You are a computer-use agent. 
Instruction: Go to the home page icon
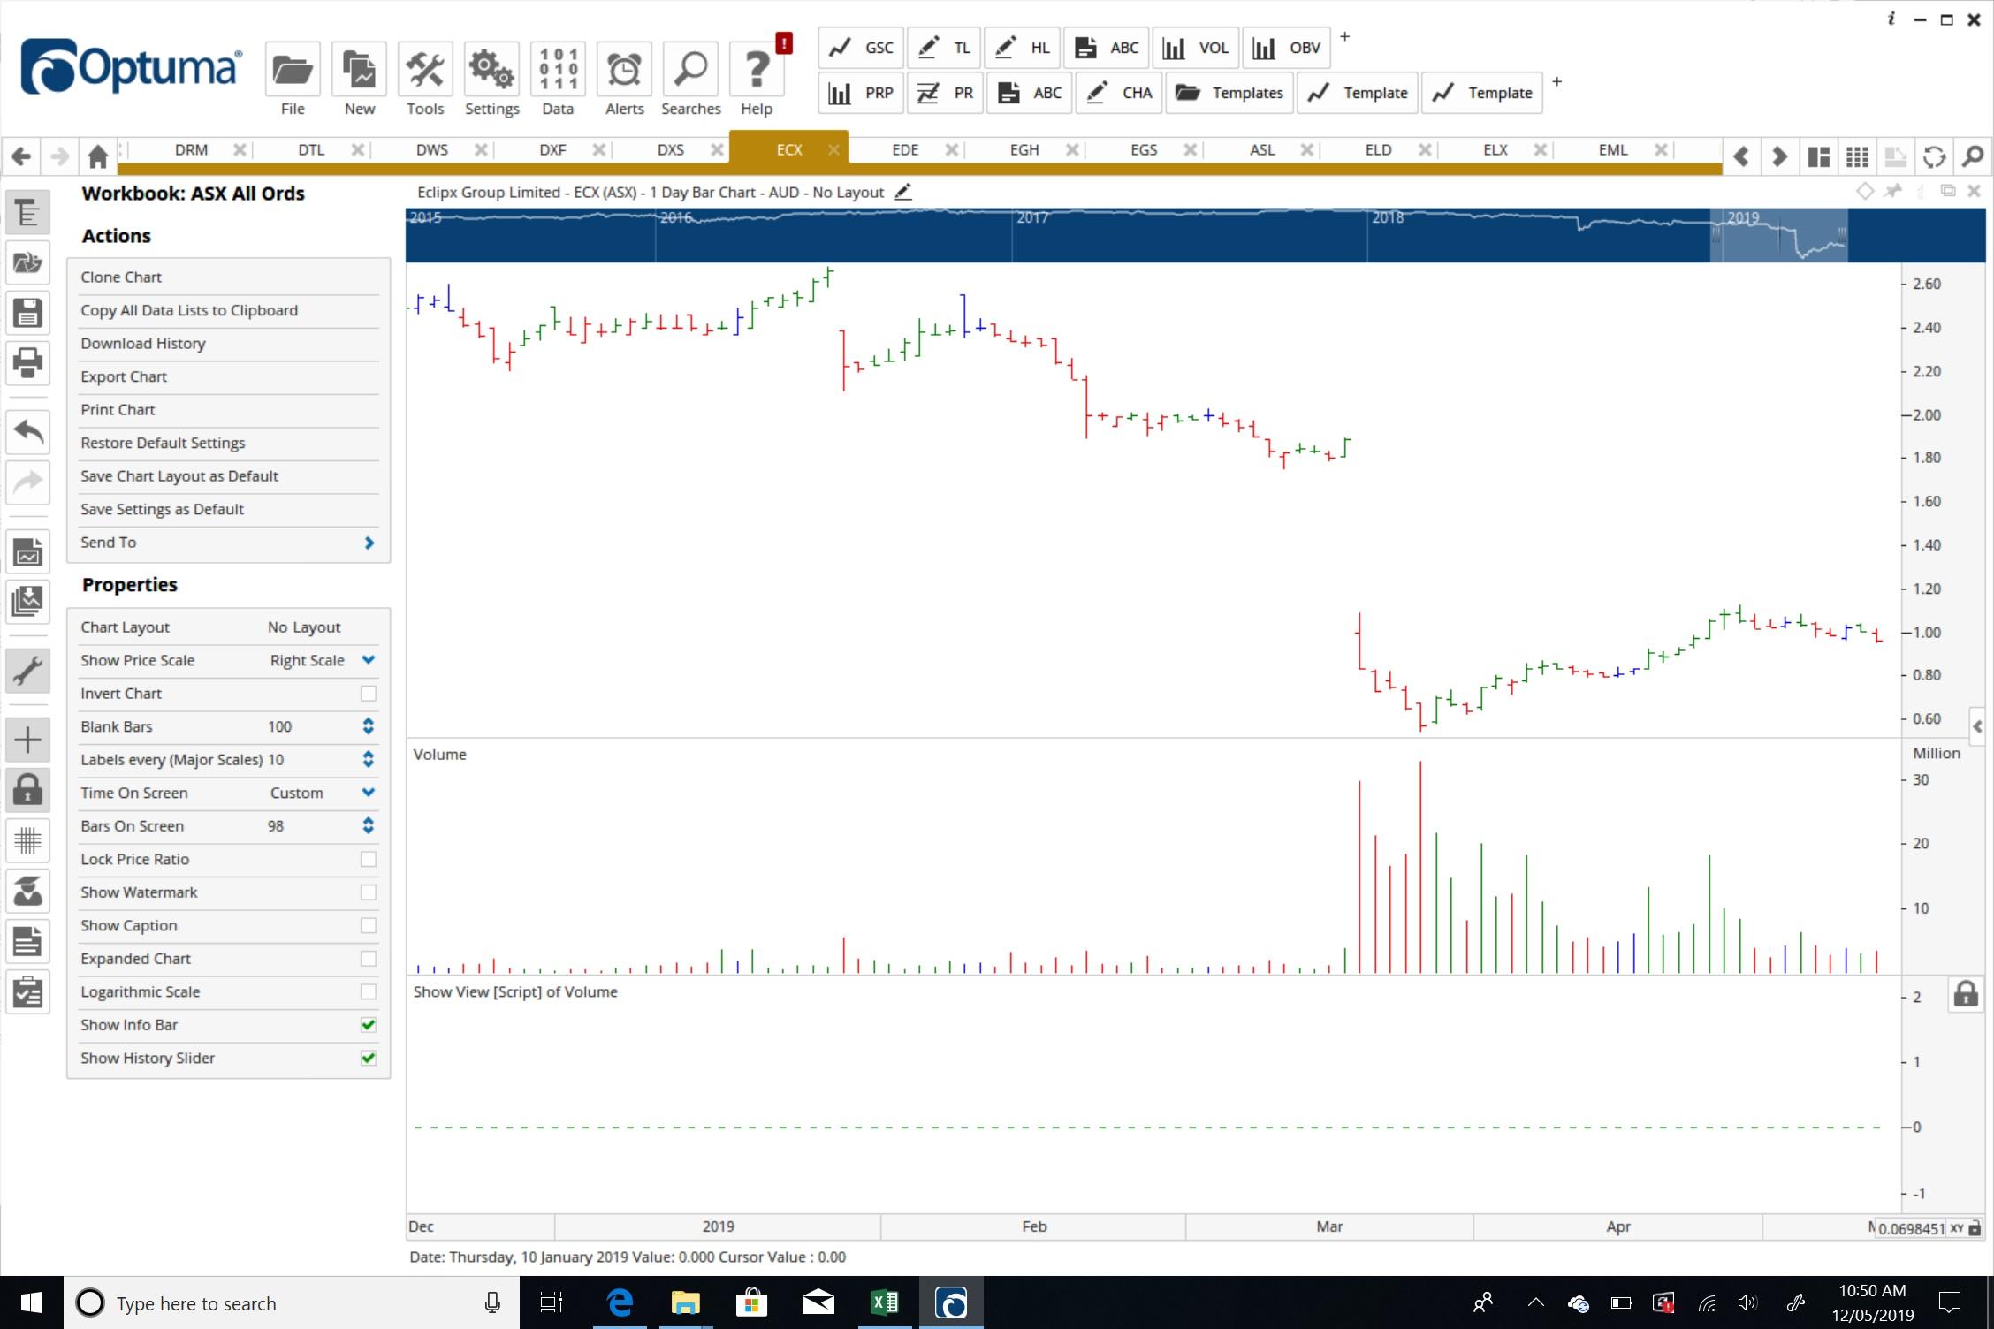pyautogui.click(x=97, y=156)
